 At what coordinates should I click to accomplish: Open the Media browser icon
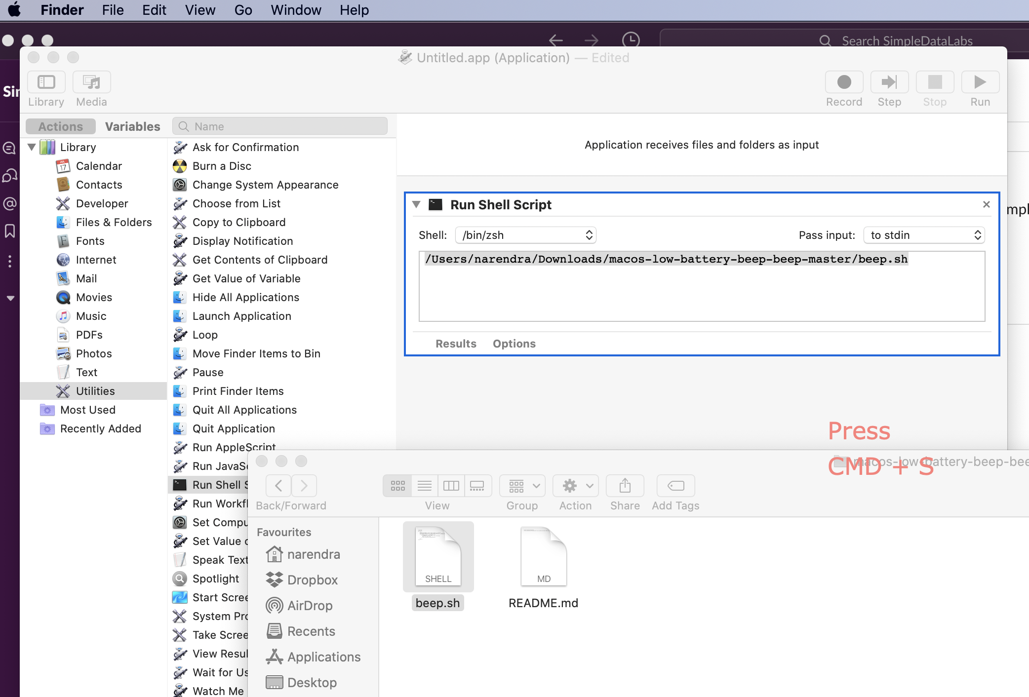(91, 82)
